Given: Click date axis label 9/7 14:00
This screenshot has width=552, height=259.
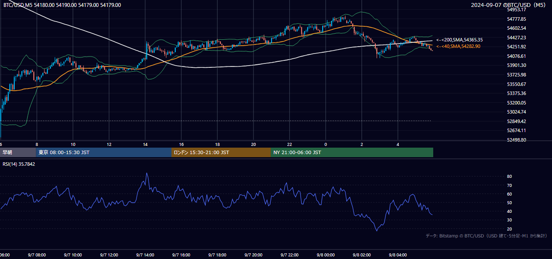Looking at the screenshot, I should (145, 255).
